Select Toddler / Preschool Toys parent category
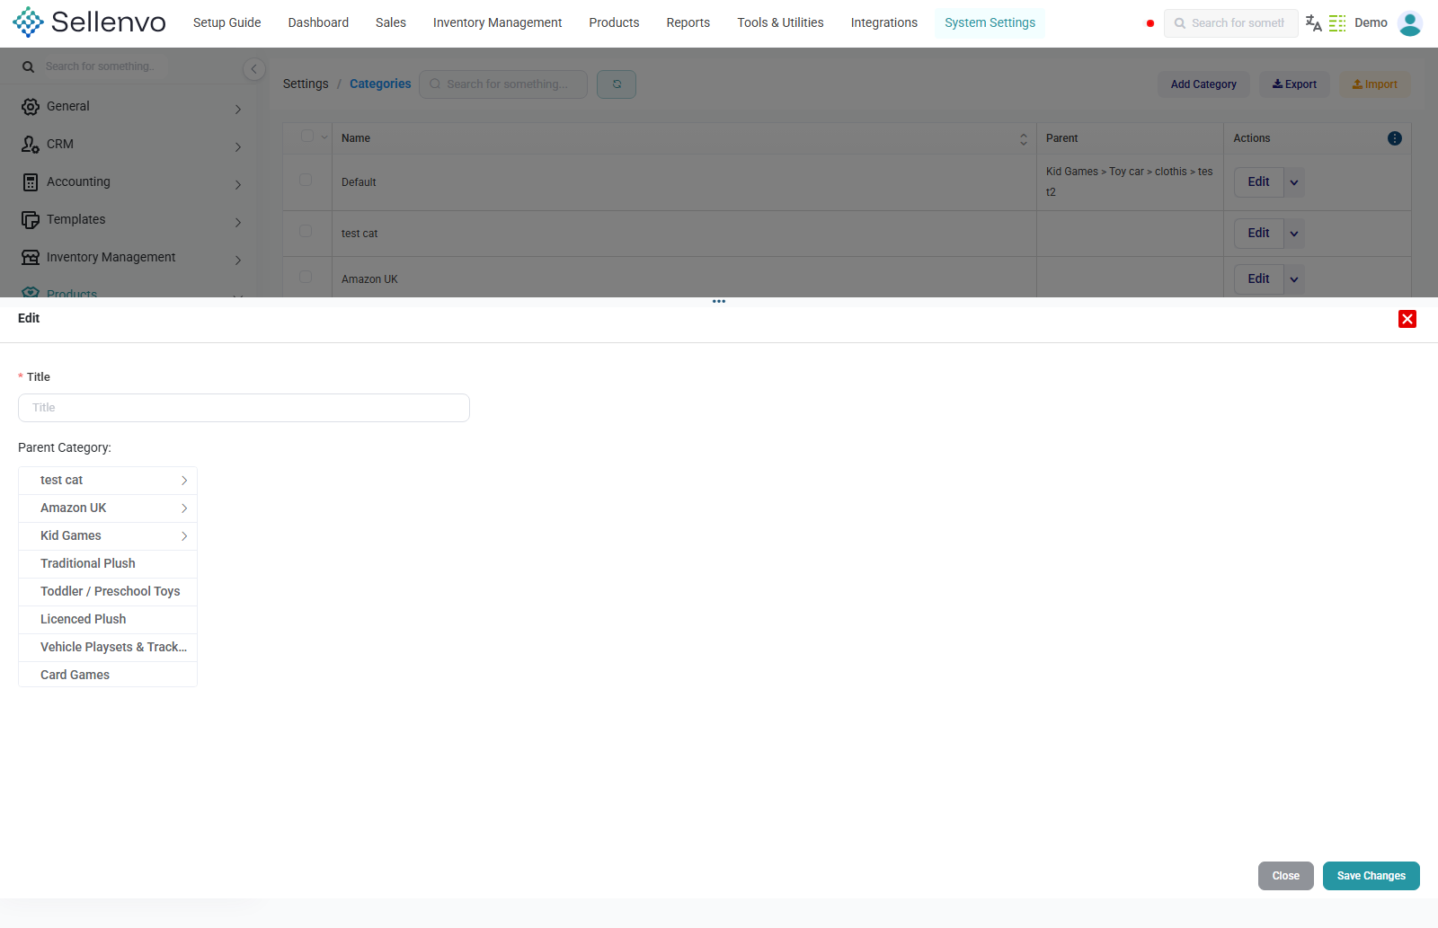1438x928 pixels. [108, 591]
